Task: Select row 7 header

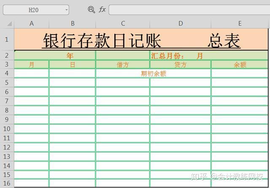Action: click(x=7, y=101)
